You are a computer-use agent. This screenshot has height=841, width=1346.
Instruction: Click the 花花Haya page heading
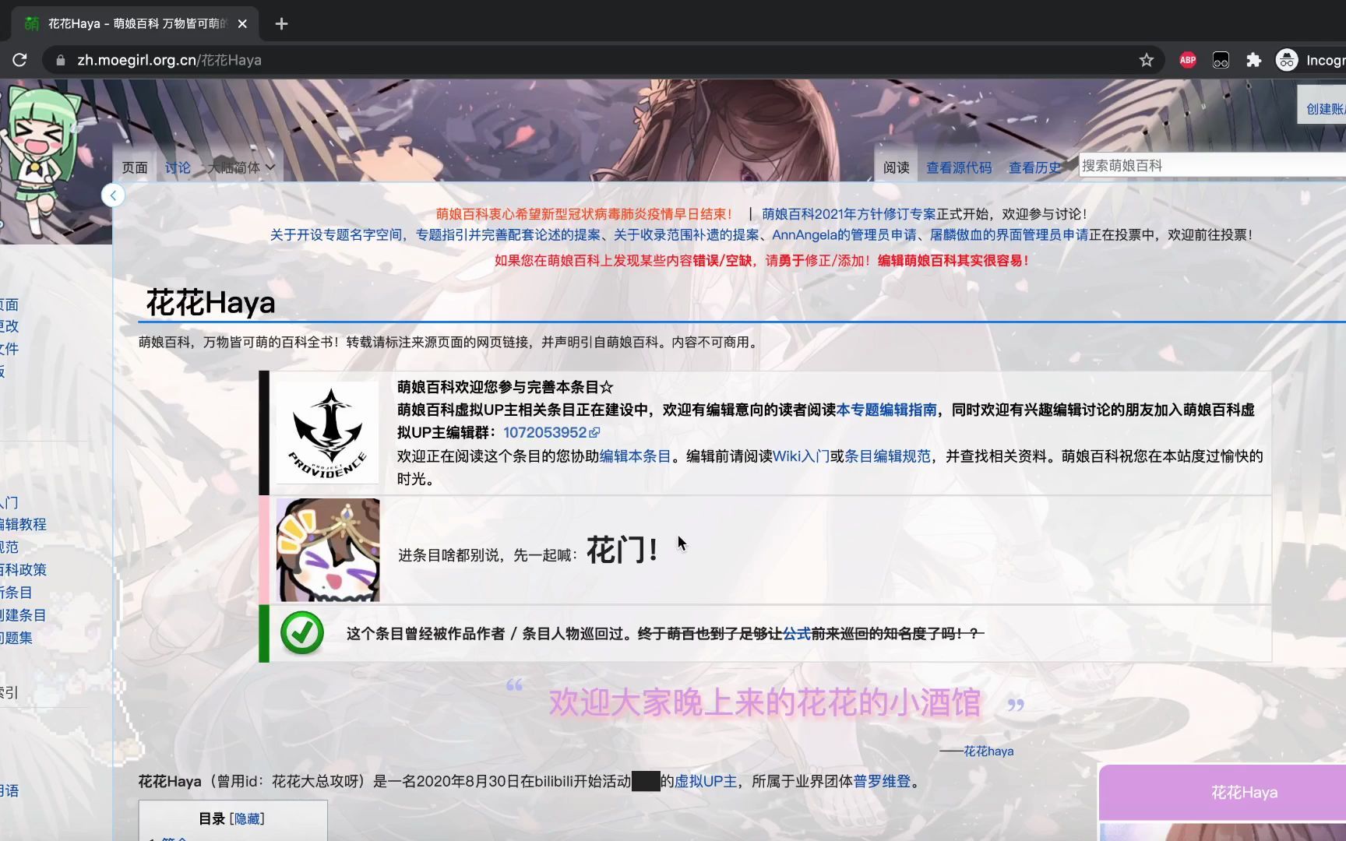[x=210, y=303]
